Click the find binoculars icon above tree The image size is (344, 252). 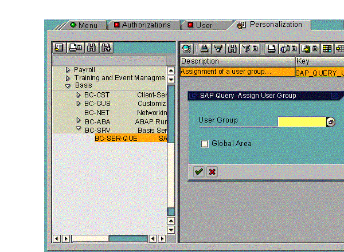click(91, 48)
